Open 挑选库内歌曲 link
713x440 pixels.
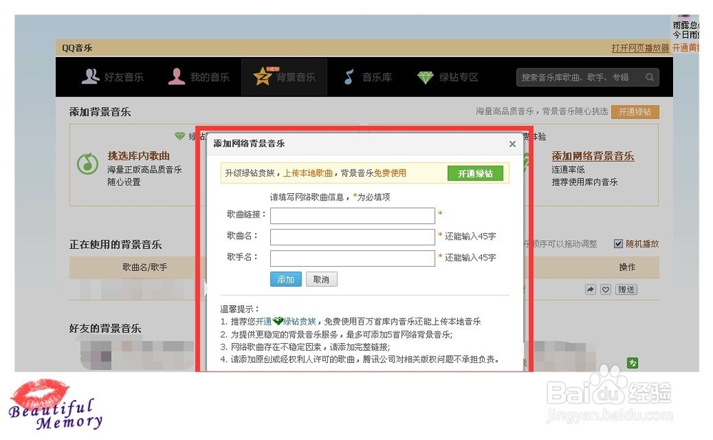point(139,155)
